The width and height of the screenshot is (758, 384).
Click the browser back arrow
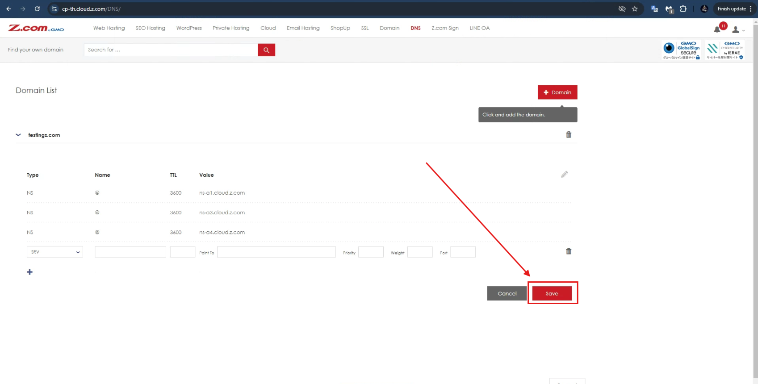(x=9, y=9)
